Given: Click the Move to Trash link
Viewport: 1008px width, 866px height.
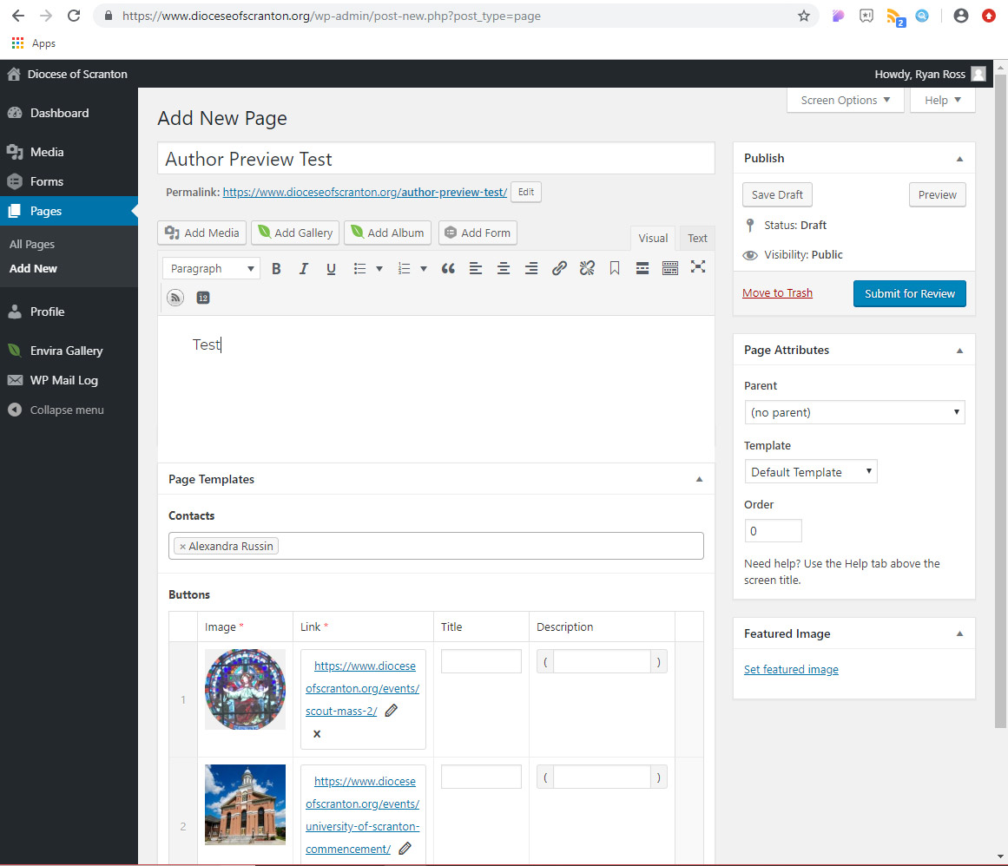Looking at the screenshot, I should 777,293.
